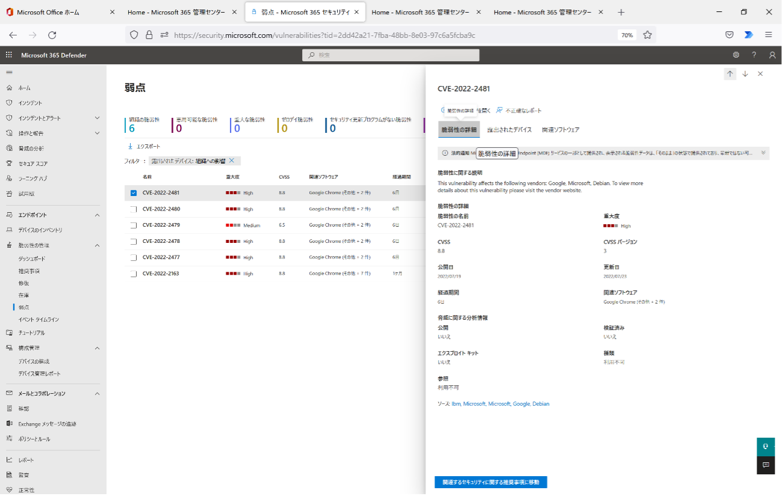Collapse the 構成管理 chevron
This screenshot has width=783, height=496.
tap(97, 348)
